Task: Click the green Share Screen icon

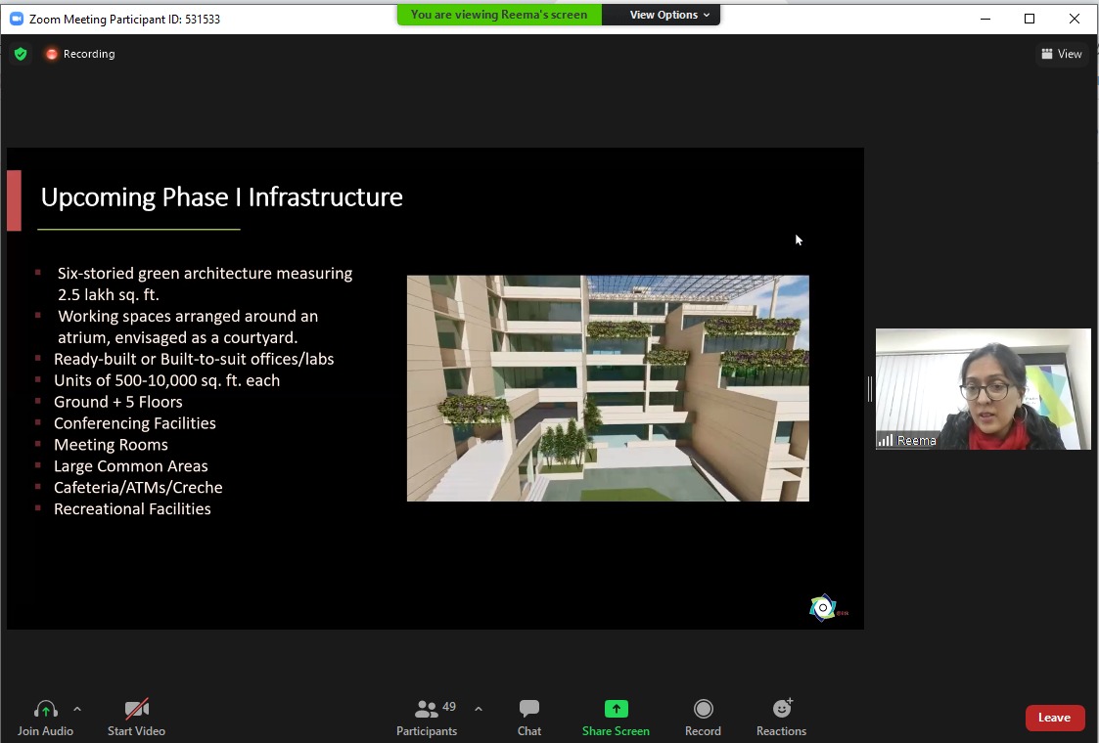Action: click(x=616, y=710)
